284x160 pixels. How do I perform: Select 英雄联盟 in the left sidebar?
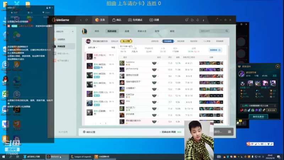coord(64,47)
